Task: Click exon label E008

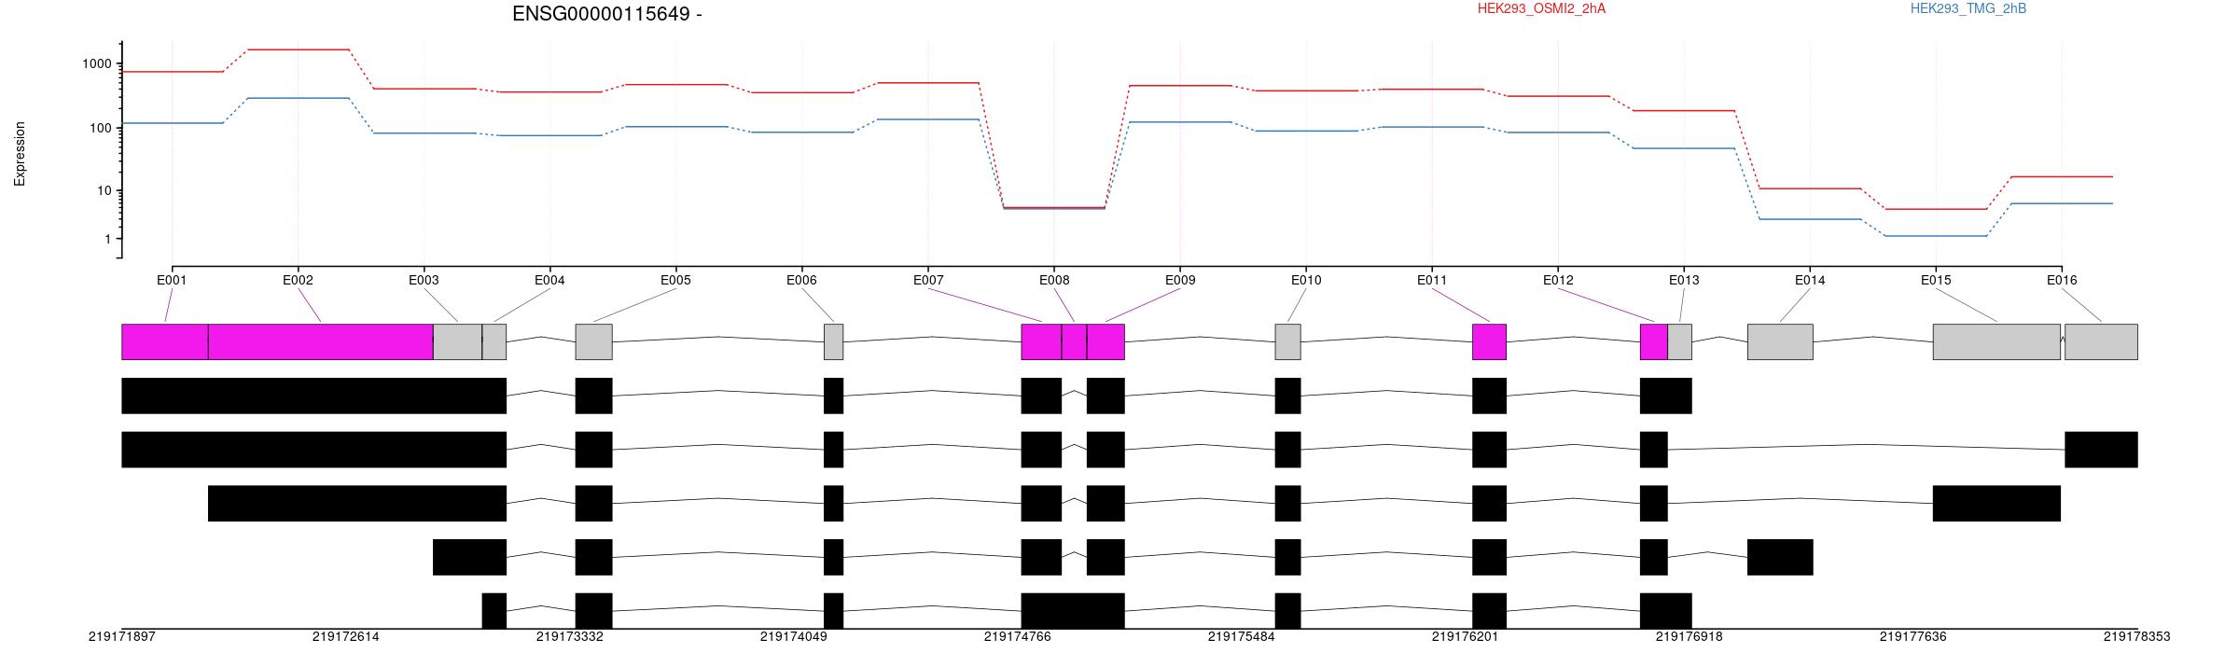Action: [1054, 280]
